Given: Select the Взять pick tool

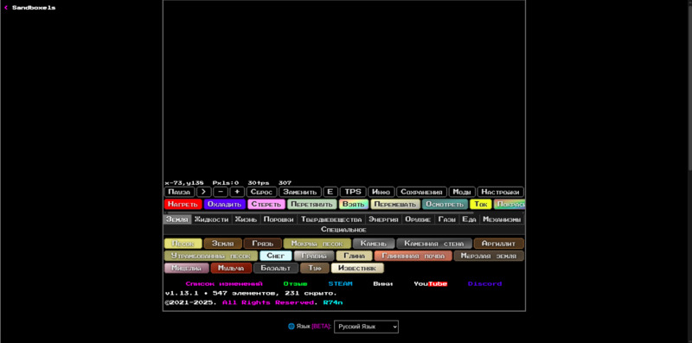Looking at the screenshot, I should coord(354,205).
